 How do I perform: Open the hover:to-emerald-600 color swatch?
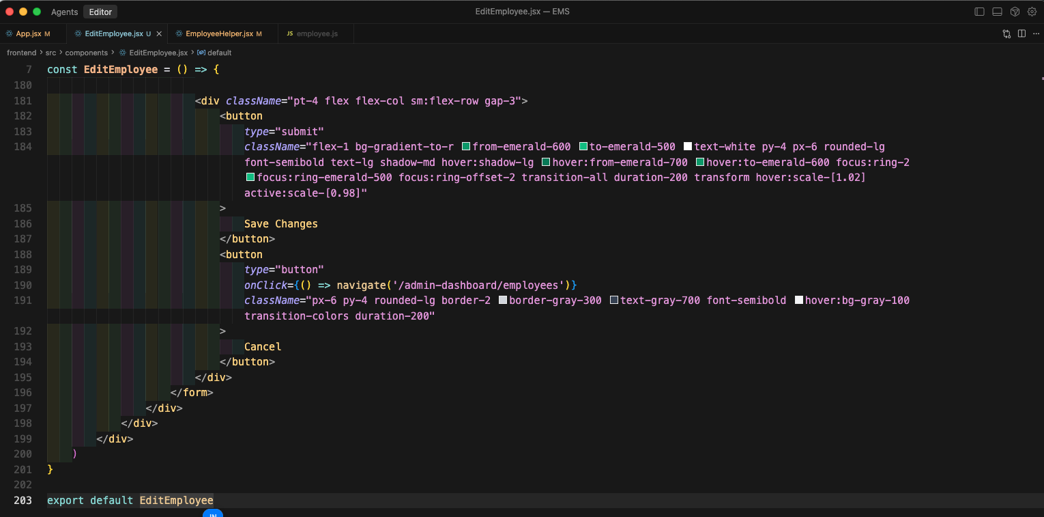700,163
